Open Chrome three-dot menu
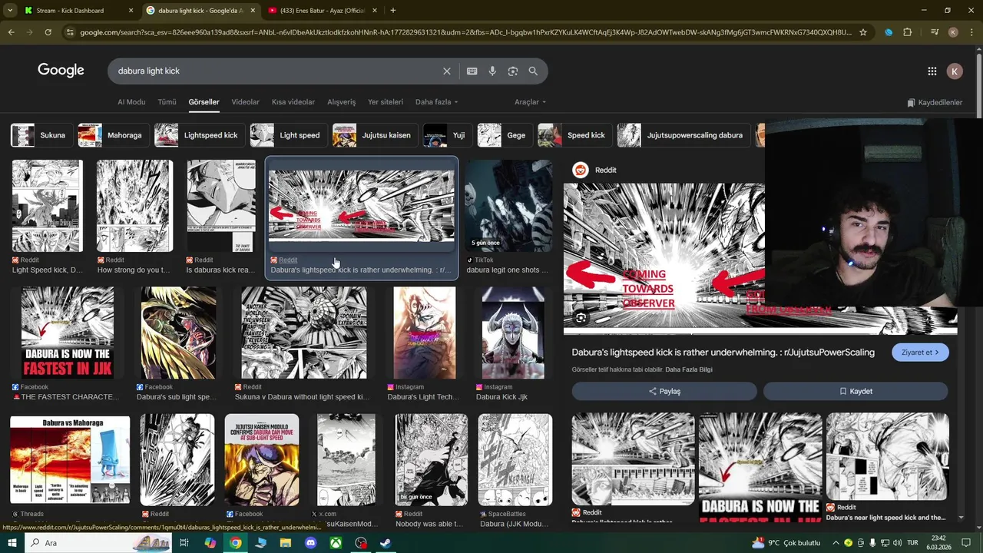983x553 pixels. coord(971,32)
